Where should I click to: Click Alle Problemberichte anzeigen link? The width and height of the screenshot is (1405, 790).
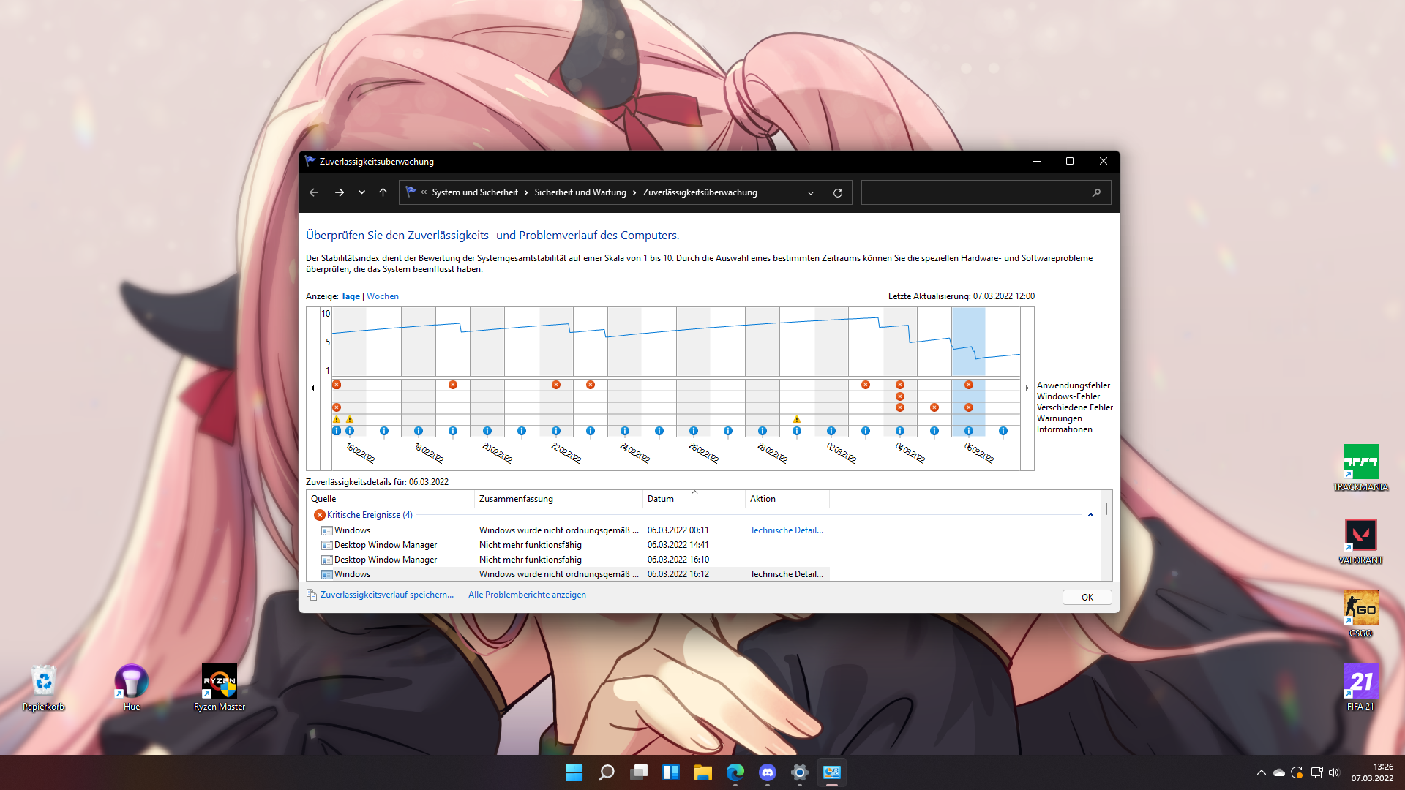coord(527,595)
